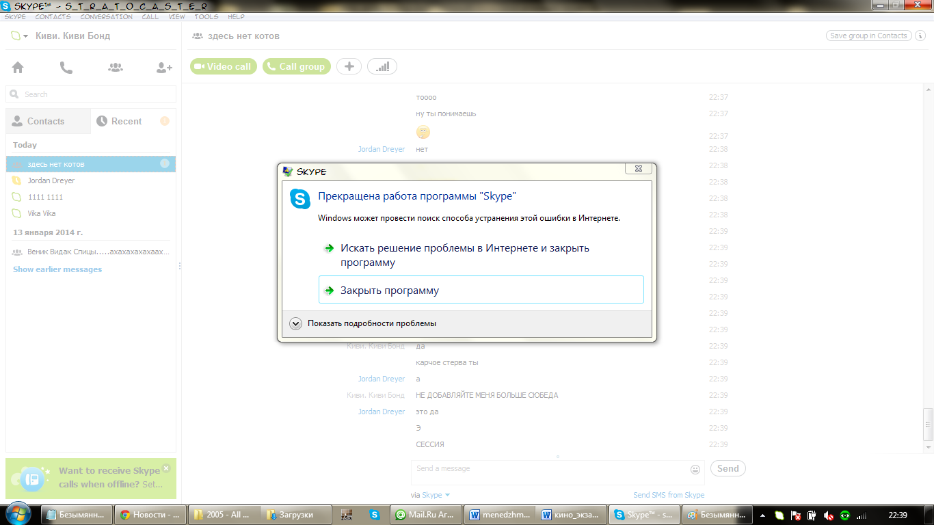
Task: Open the emoticon picker in message box
Action: pyautogui.click(x=695, y=469)
